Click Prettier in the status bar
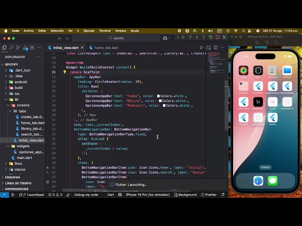 (209, 194)
